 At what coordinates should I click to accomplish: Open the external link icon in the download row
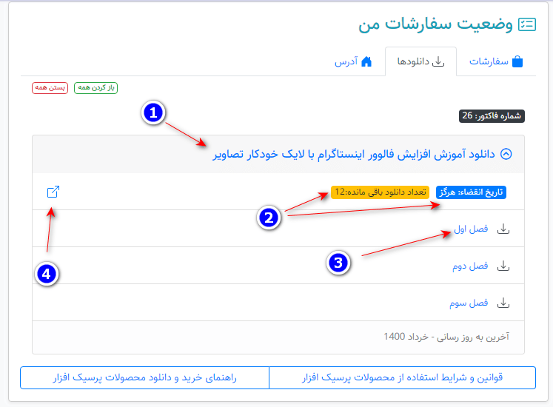(53, 192)
